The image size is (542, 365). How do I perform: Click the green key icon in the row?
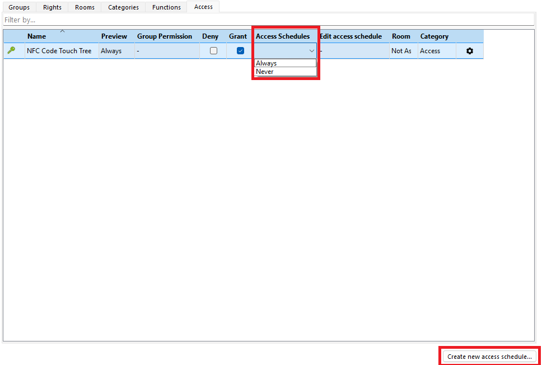click(11, 50)
